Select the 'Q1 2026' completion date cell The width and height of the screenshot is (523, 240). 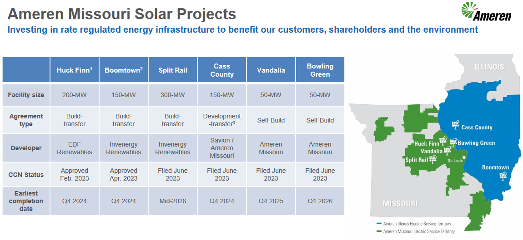[320, 201]
